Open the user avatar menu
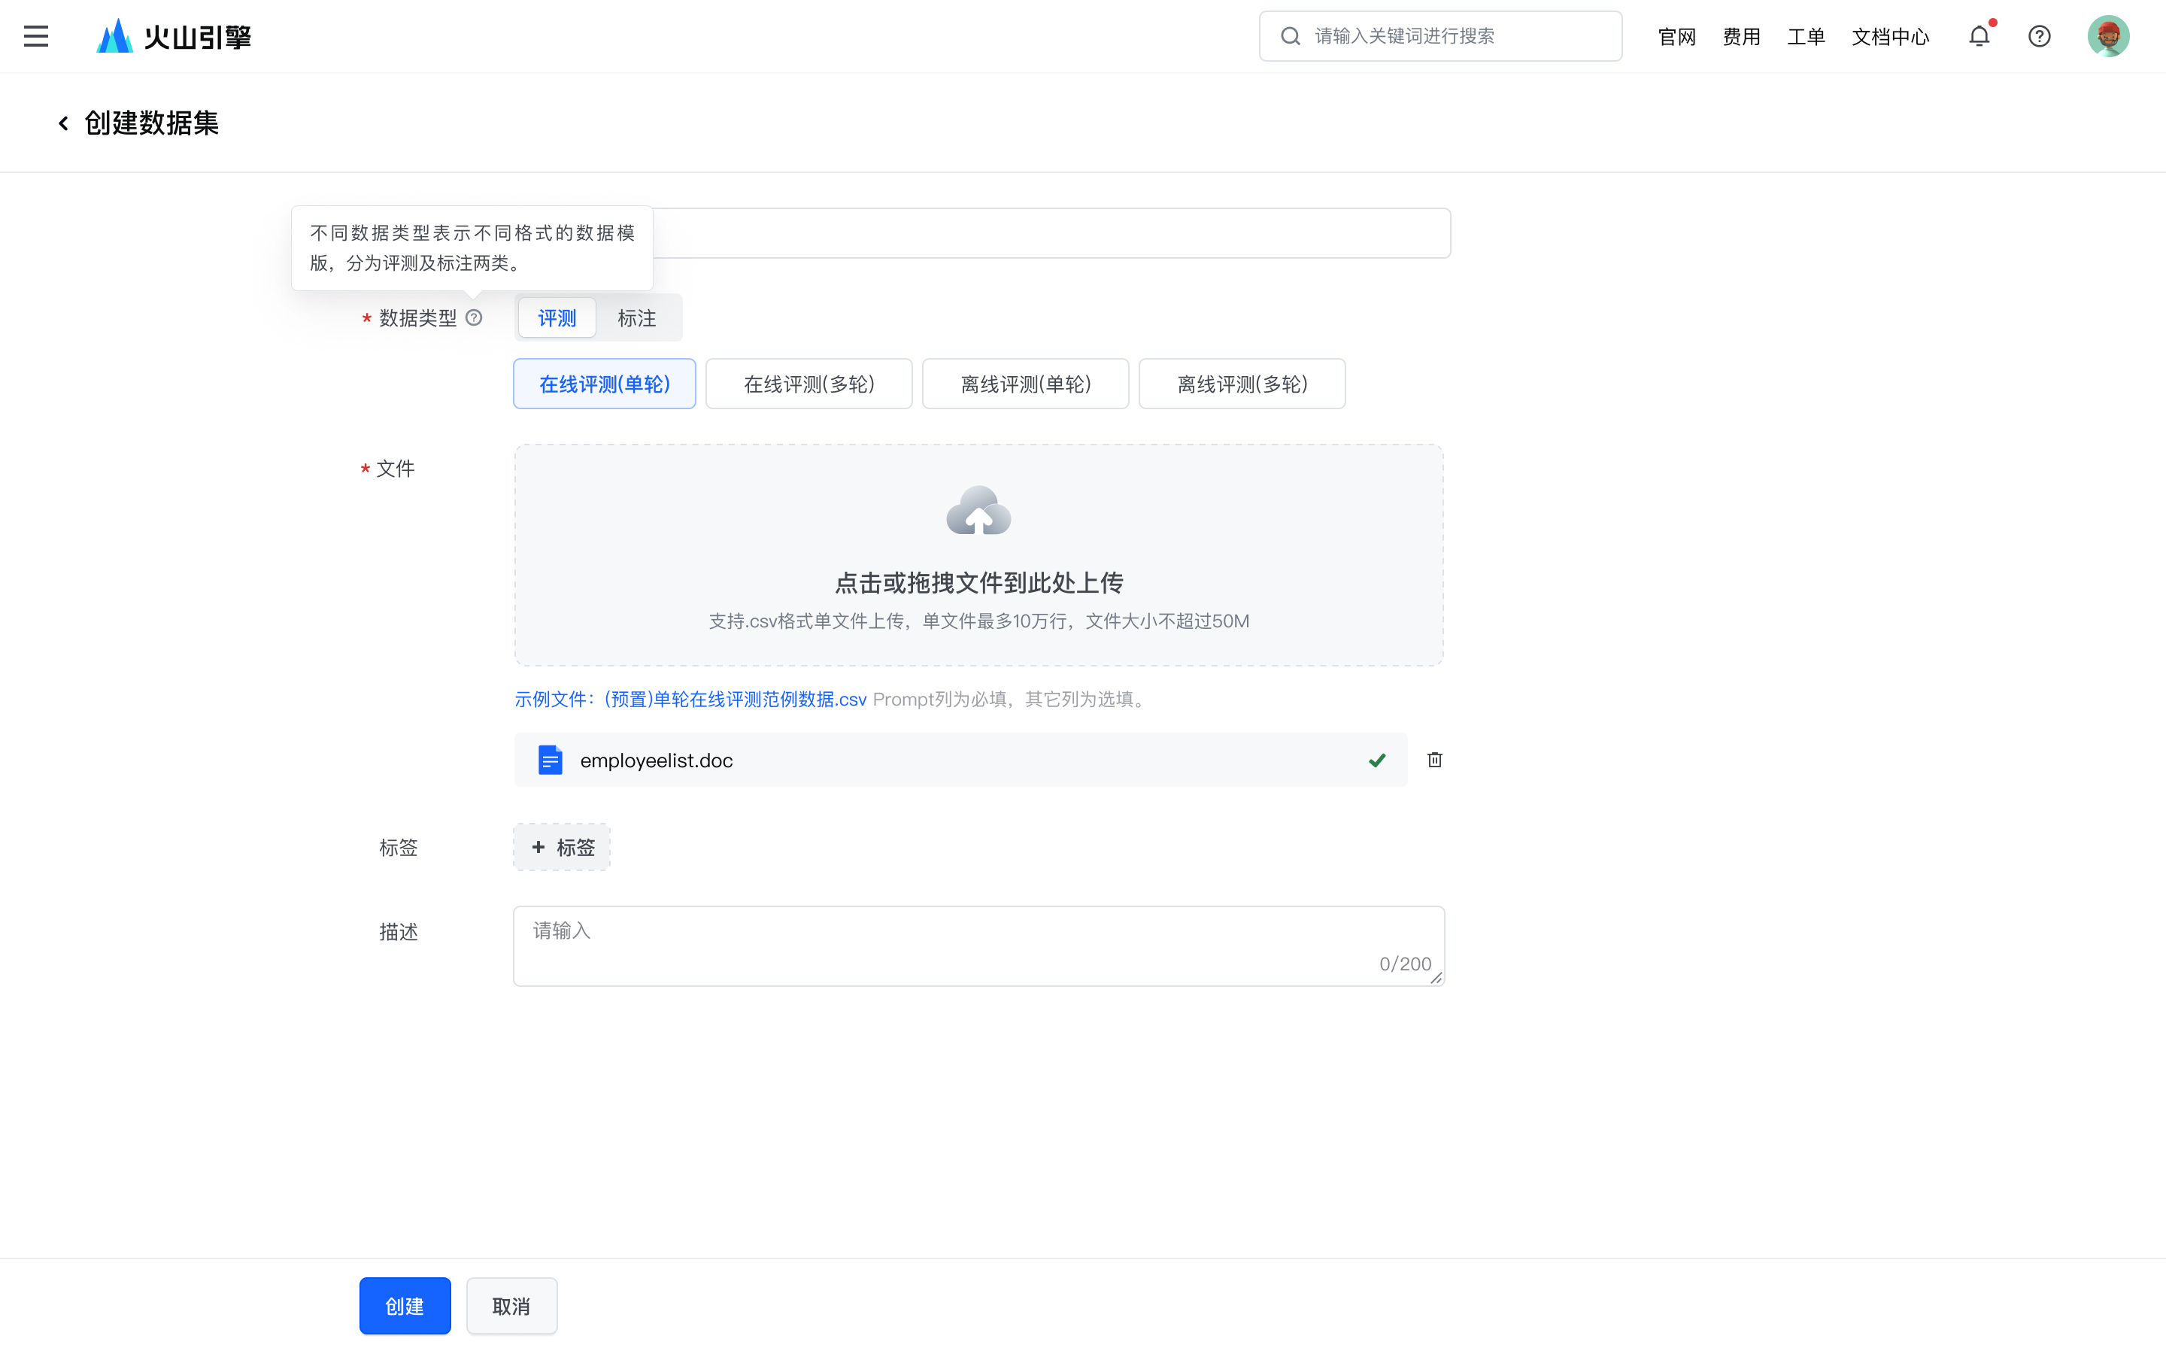 2108,36
